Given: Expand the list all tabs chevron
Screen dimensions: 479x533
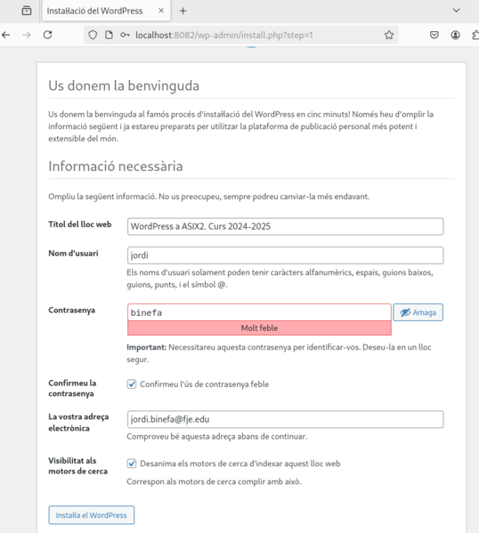Looking at the screenshot, I should tap(456, 11).
